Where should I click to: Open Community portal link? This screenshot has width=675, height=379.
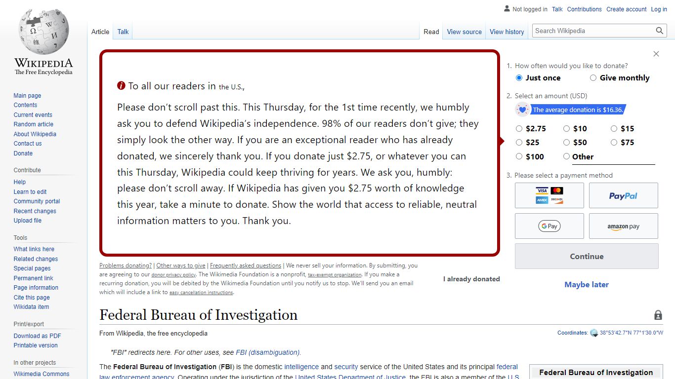click(x=37, y=201)
